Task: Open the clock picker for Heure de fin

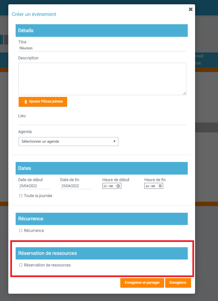Action: point(160,186)
